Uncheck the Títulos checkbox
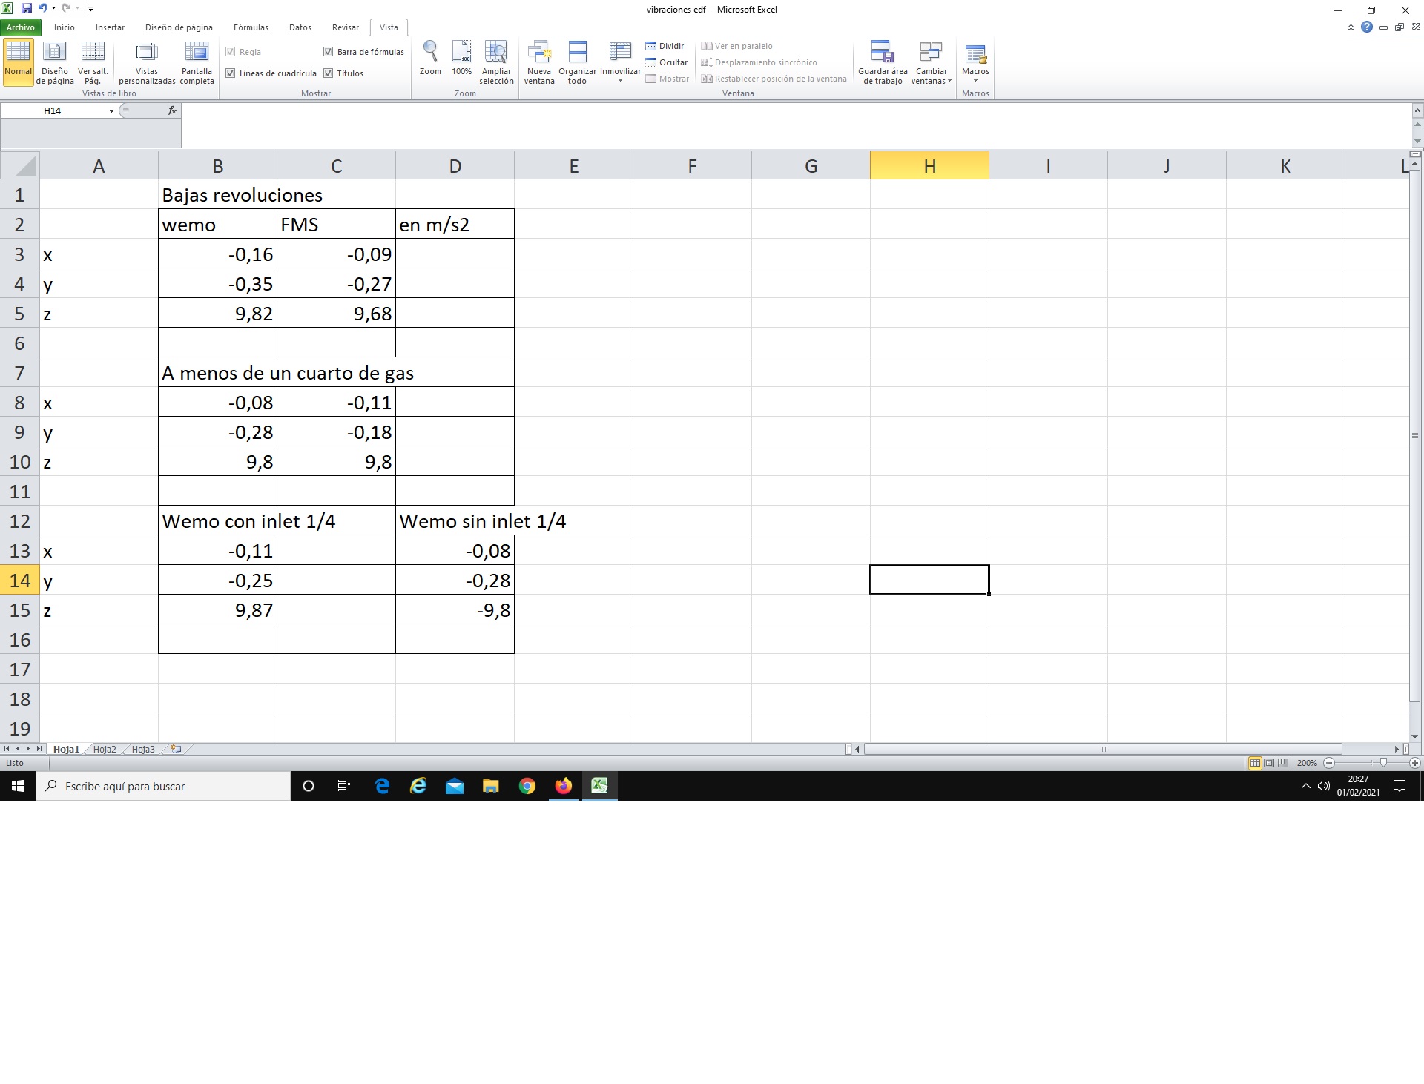The height and width of the screenshot is (1084, 1424). coord(329,73)
